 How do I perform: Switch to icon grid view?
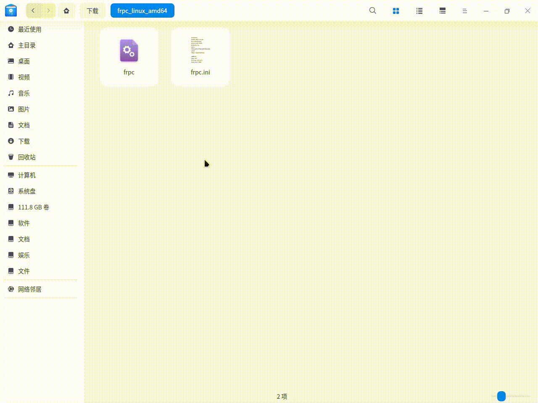(396, 11)
